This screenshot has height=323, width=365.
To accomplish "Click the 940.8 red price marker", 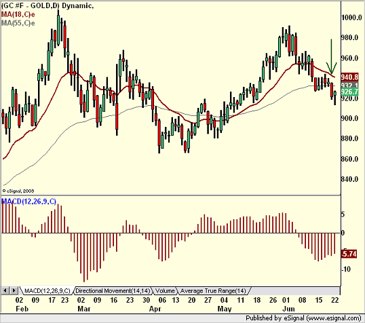I will [349, 77].
